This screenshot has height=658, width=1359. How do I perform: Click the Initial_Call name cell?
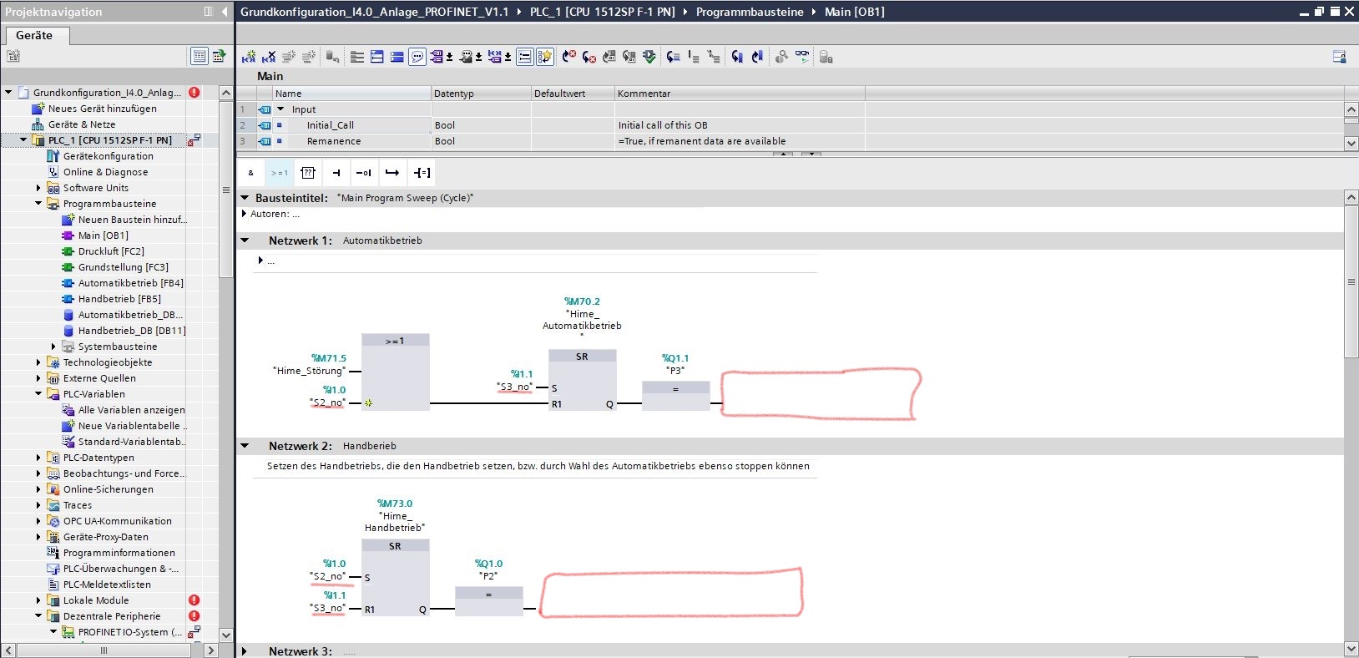(x=331, y=125)
